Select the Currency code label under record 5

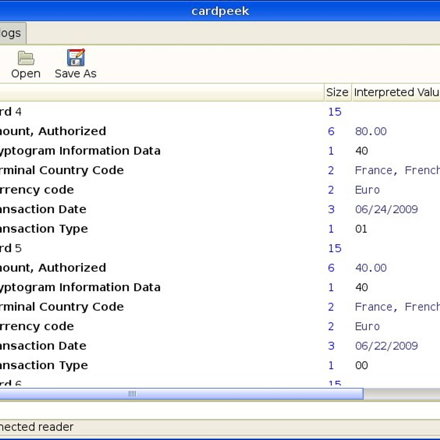[37, 326]
